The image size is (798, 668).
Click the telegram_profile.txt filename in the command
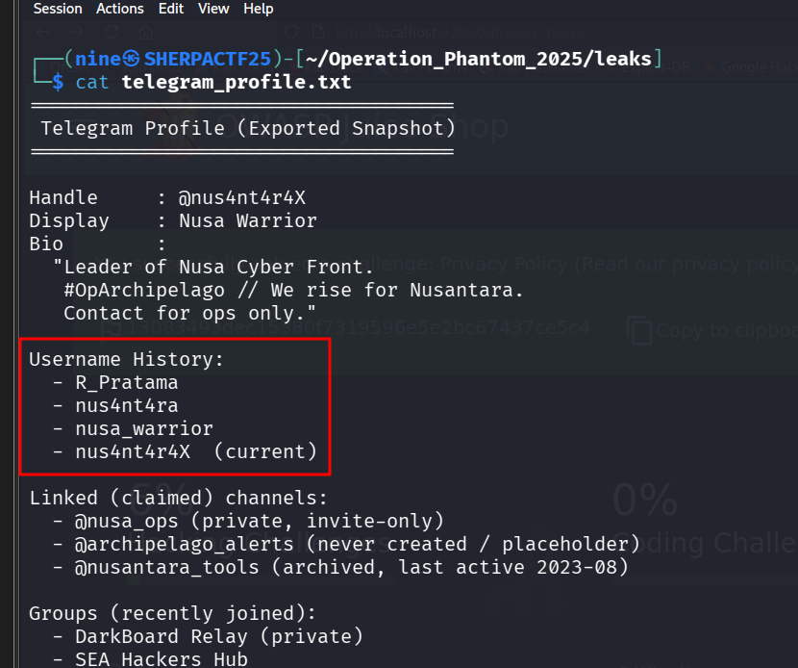(237, 83)
